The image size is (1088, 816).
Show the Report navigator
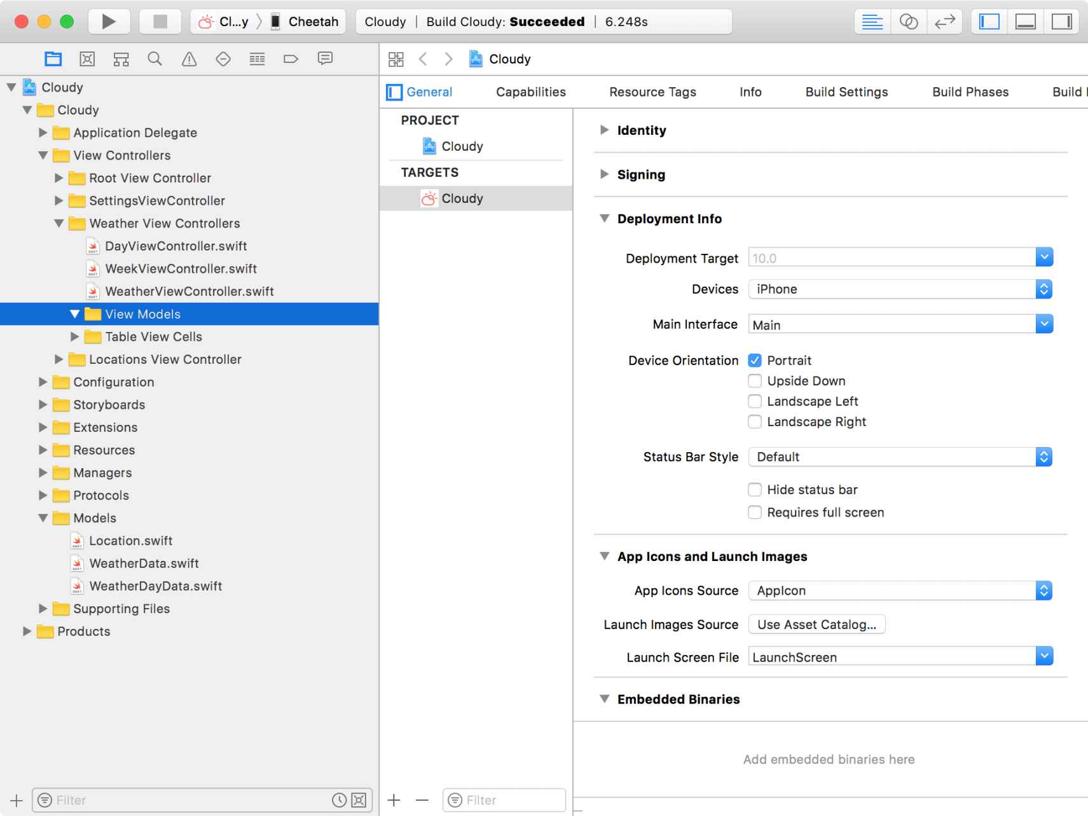[x=325, y=59]
